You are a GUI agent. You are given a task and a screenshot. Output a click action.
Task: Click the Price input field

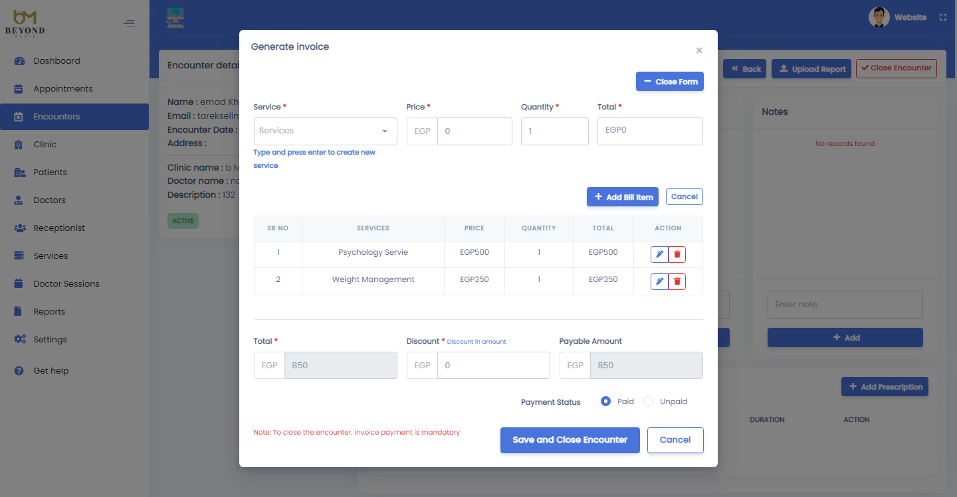[x=474, y=131]
